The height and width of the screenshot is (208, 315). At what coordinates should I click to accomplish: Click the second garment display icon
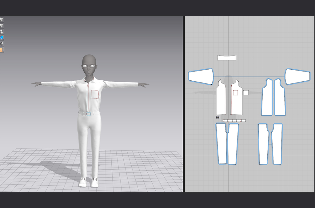click(2, 25)
